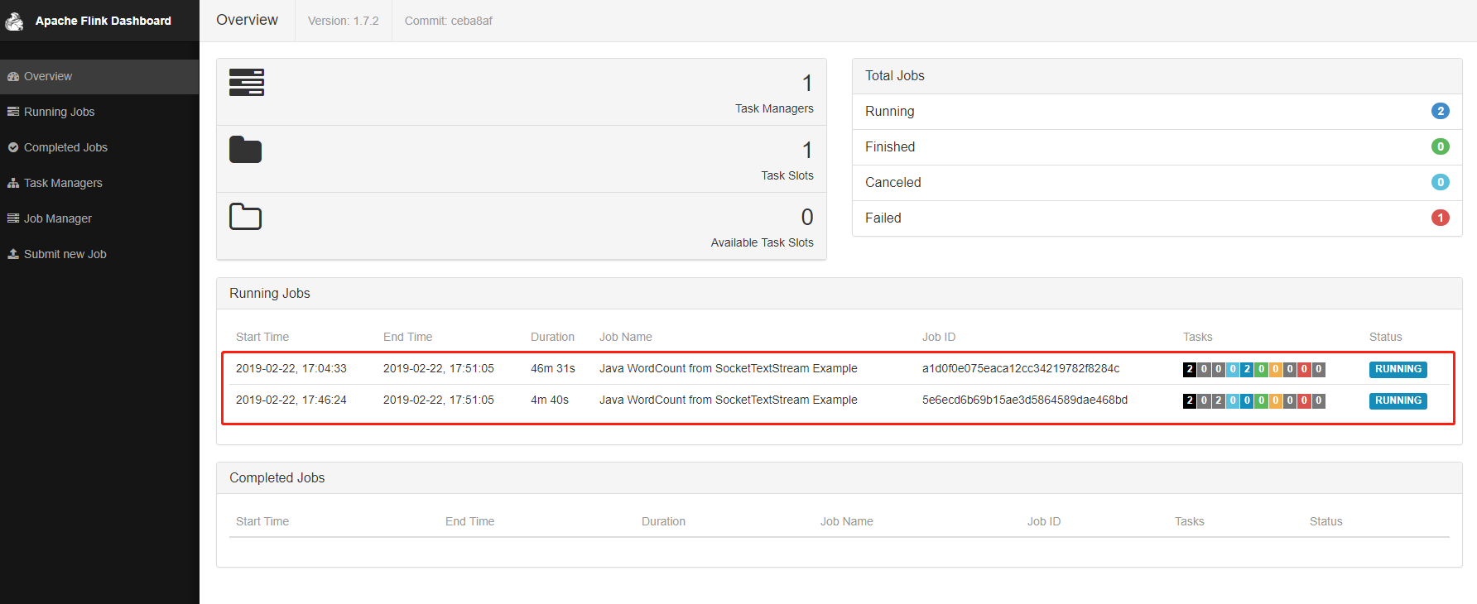Open Task Managers in the sidebar
Screen dimensions: 1477x604
(99, 183)
